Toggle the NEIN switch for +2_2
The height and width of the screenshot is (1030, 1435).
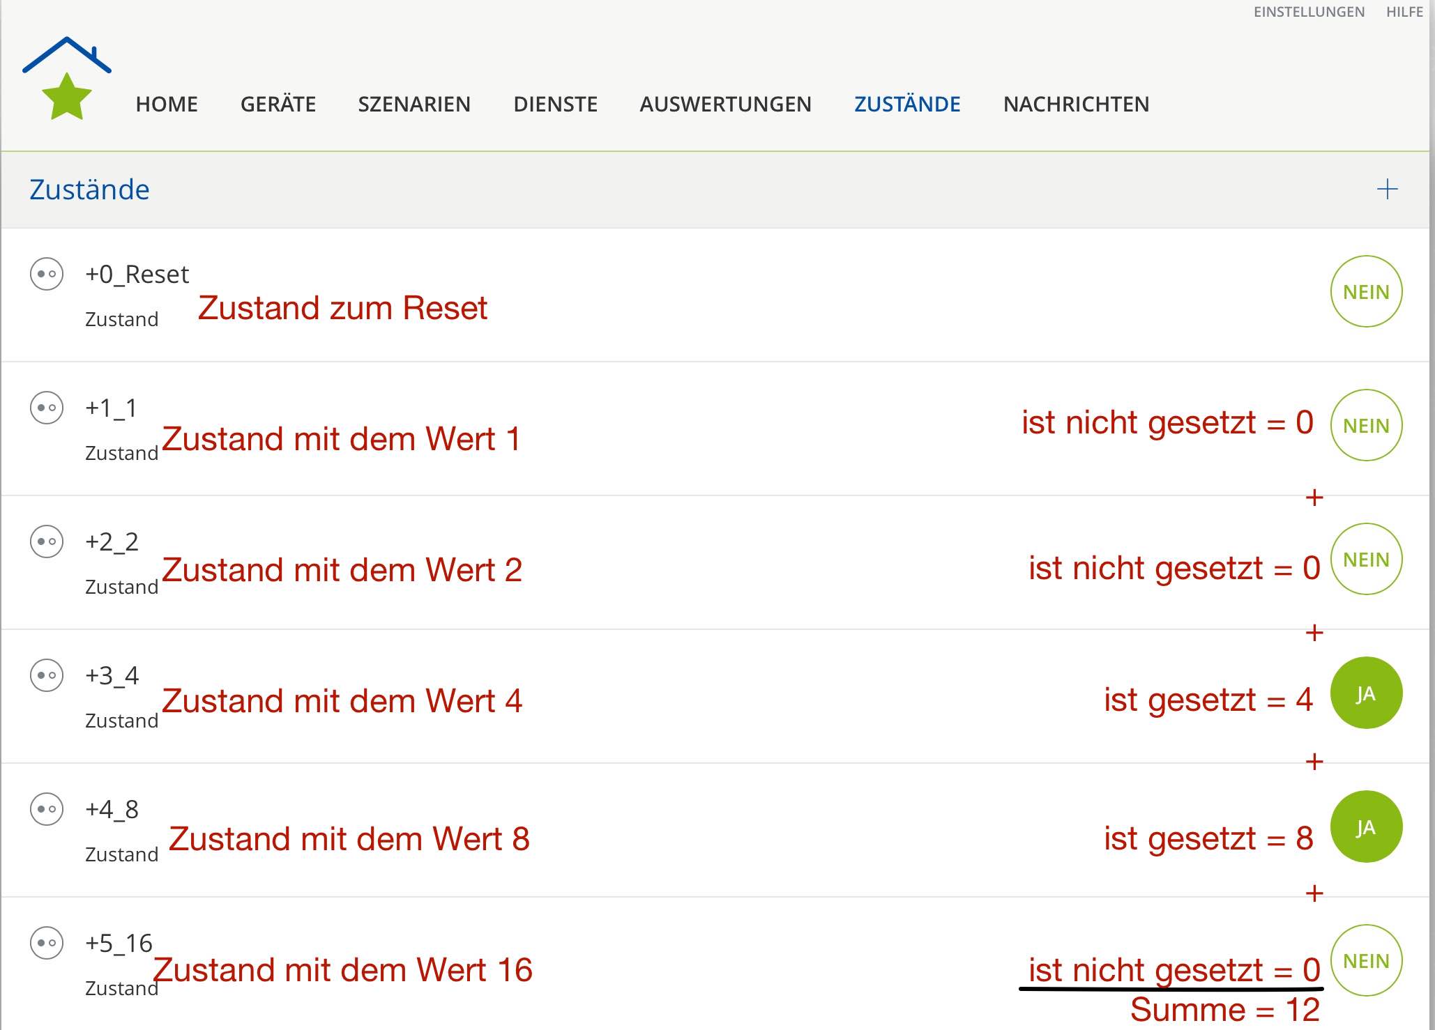pos(1366,559)
